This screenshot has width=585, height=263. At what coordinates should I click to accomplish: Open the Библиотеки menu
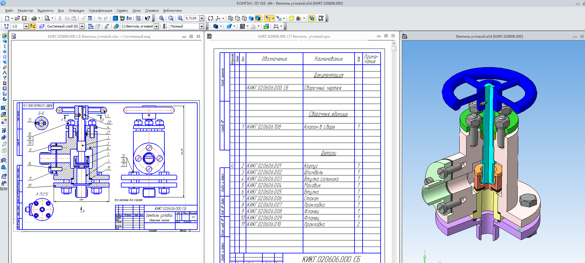(x=172, y=11)
